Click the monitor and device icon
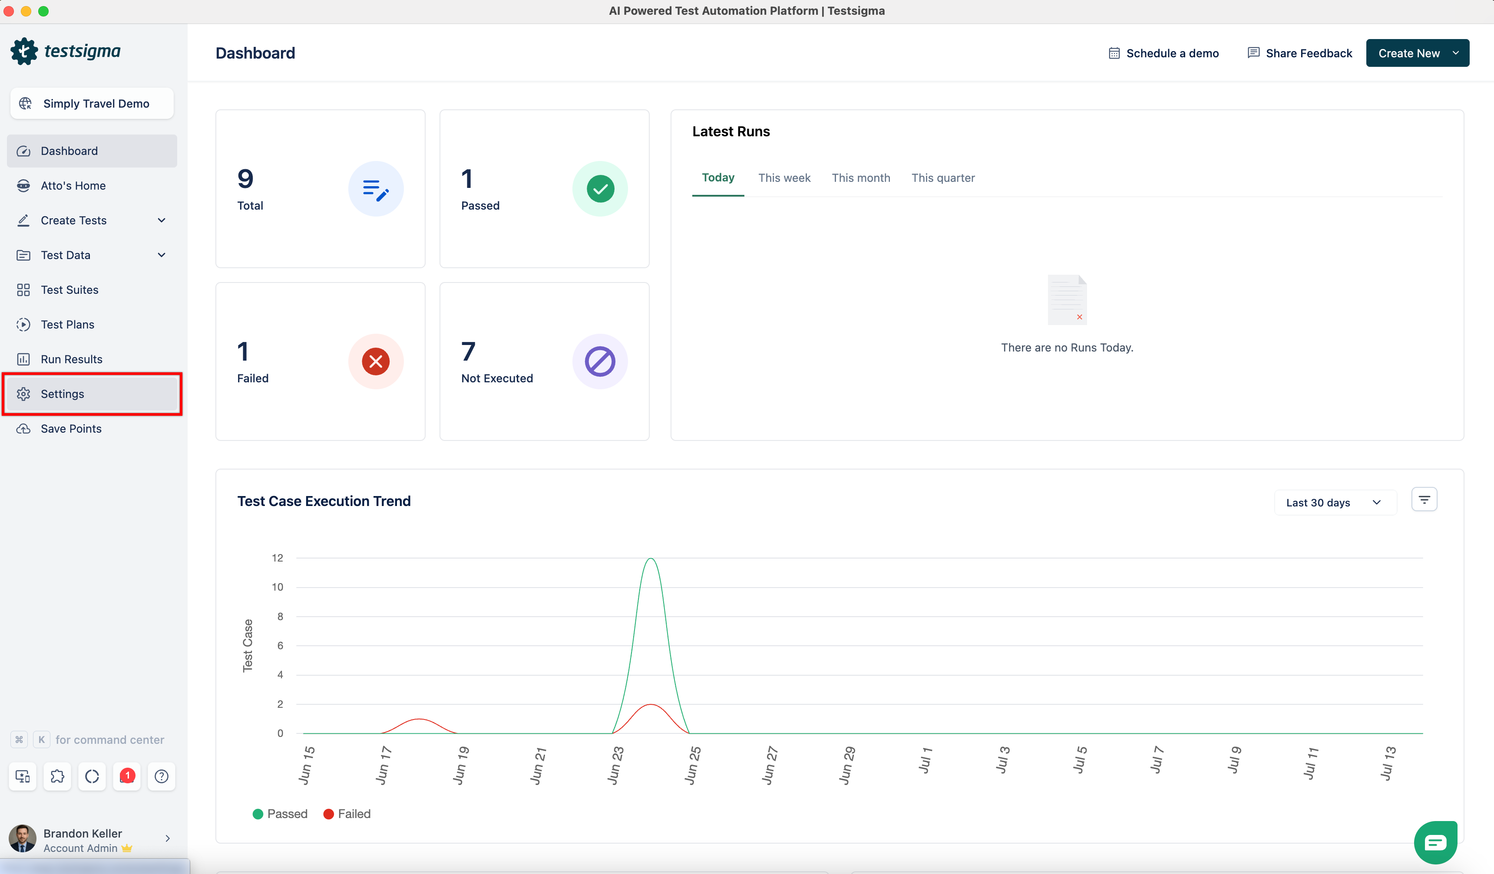The width and height of the screenshot is (1494, 874). tap(23, 776)
